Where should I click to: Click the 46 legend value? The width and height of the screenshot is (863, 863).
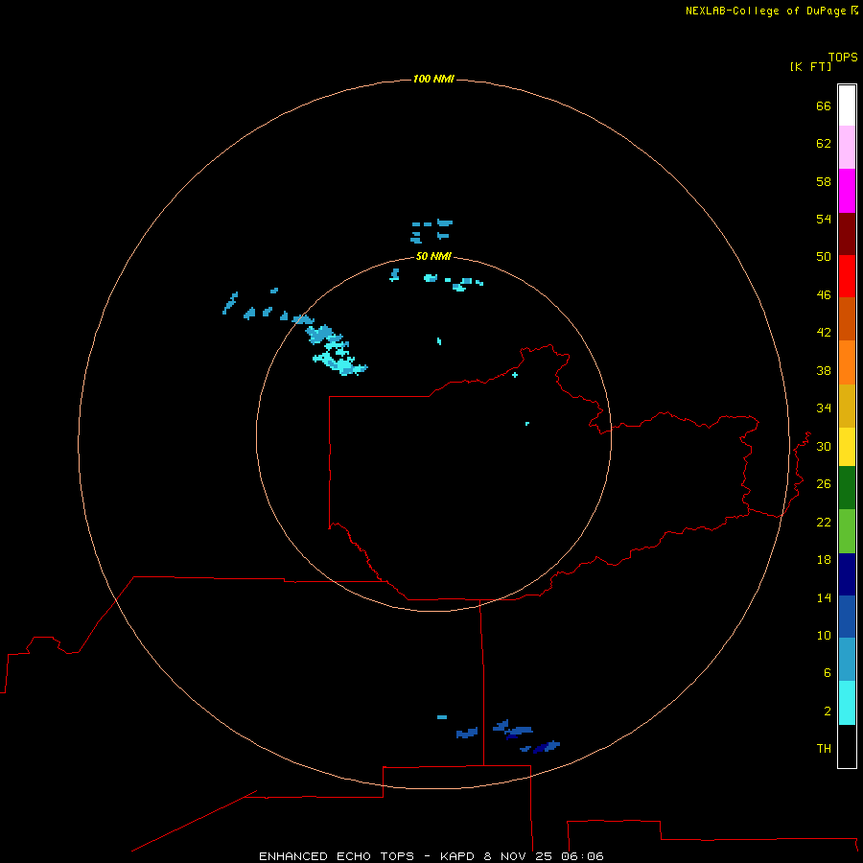click(x=824, y=295)
